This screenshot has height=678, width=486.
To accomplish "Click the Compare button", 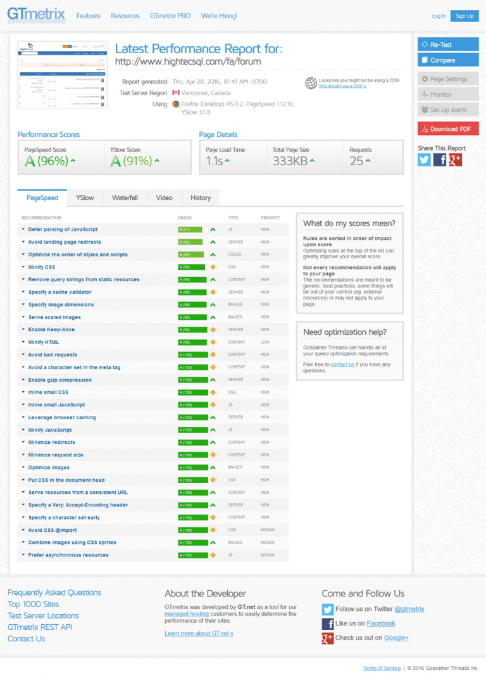I will (448, 60).
